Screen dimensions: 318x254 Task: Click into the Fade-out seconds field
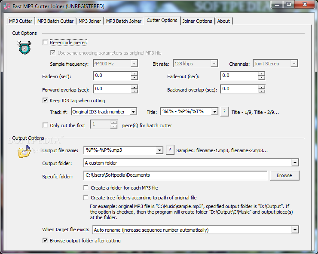(x=239, y=76)
